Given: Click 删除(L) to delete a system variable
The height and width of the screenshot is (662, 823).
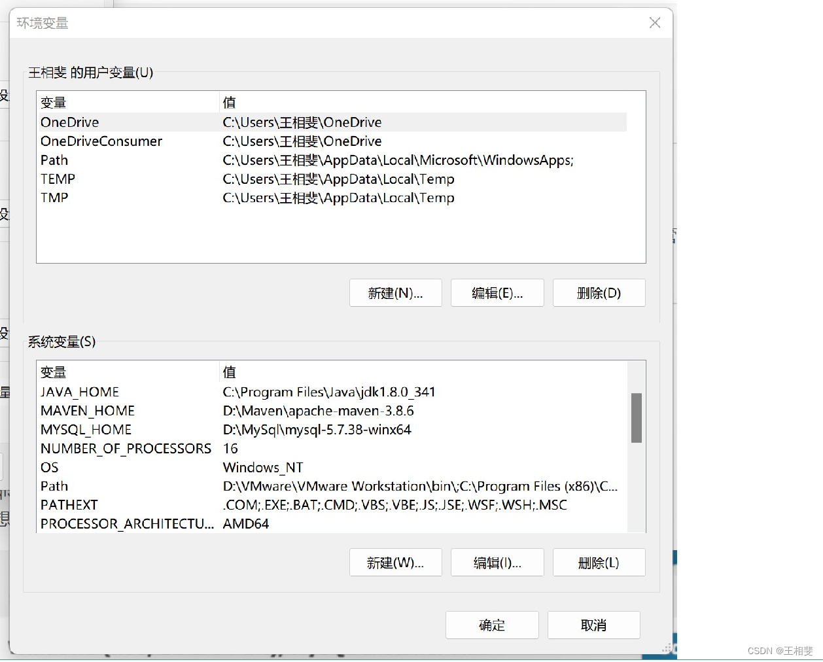Looking at the screenshot, I should click(599, 562).
